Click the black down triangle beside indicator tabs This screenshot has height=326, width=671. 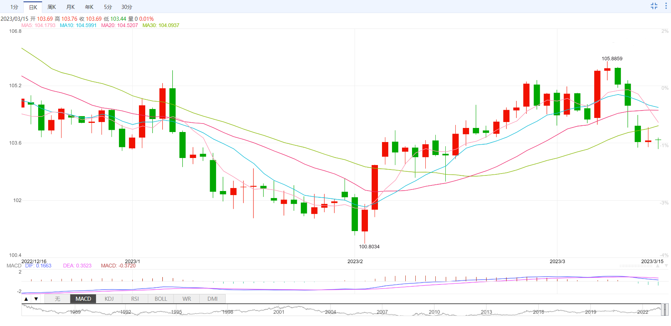[36, 299]
